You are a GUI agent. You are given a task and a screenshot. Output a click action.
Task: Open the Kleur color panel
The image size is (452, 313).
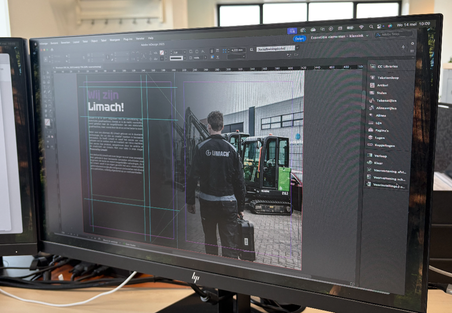pos(375,163)
